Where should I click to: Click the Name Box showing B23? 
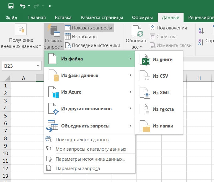coord(19,66)
